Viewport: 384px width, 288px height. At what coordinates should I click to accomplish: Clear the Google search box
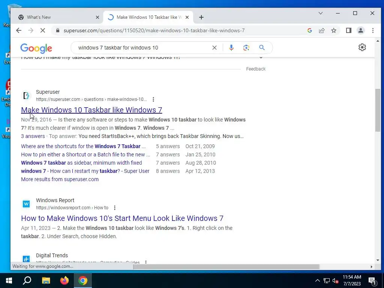point(214,48)
